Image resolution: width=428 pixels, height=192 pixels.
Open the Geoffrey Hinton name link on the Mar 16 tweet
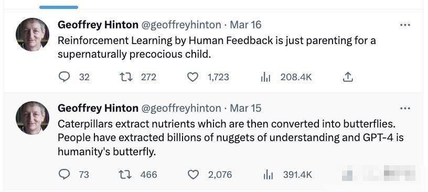coord(98,25)
